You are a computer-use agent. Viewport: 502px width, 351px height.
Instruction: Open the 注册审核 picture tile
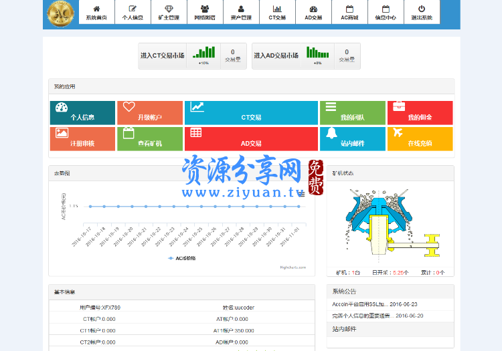(82, 139)
